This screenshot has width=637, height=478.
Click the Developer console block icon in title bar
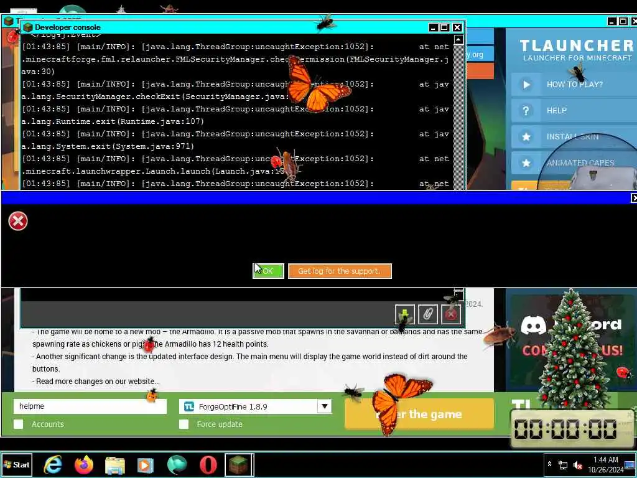pos(27,27)
